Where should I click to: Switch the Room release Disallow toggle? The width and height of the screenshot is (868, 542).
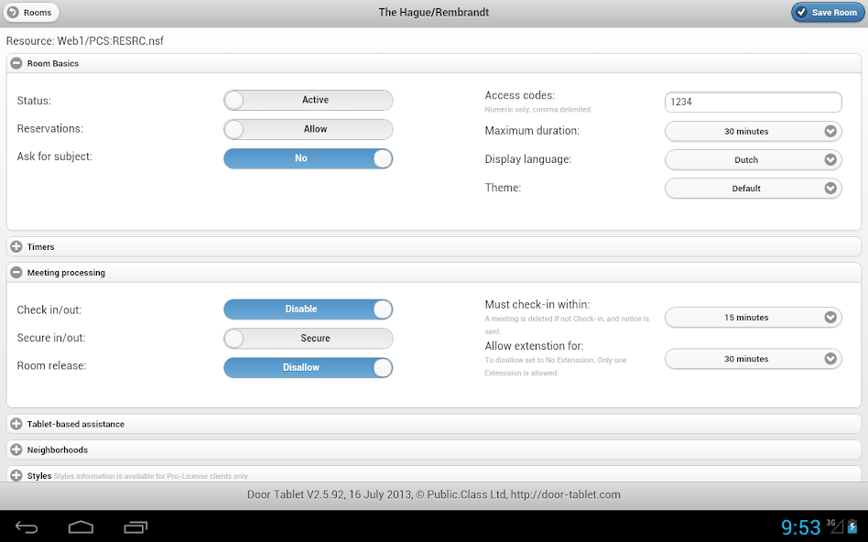pos(308,367)
